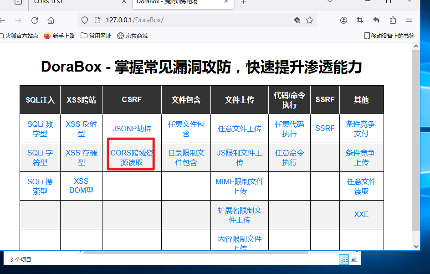Screen dimensions: 430x274
Task: Expand the list all tabs chevron
Action: point(330,1)
